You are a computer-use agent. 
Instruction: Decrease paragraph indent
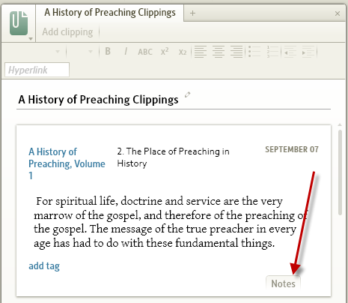pyautogui.click(x=290, y=52)
